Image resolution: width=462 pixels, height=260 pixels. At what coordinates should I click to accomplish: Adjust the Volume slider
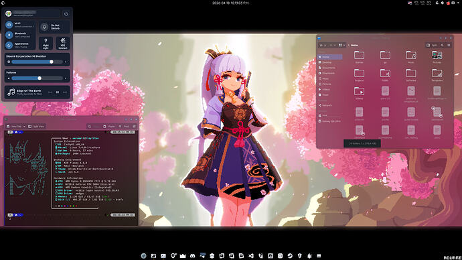pyautogui.click(x=37, y=78)
